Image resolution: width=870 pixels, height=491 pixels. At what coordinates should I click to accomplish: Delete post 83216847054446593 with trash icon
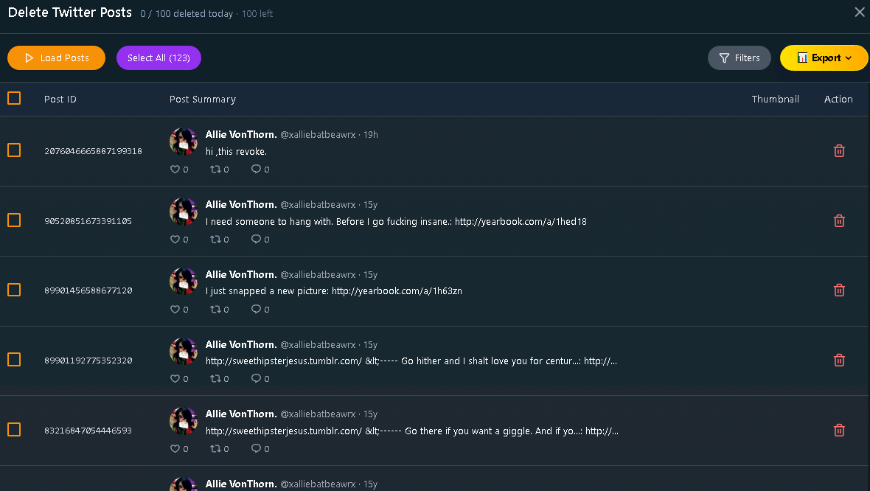pyautogui.click(x=839, y=430)
